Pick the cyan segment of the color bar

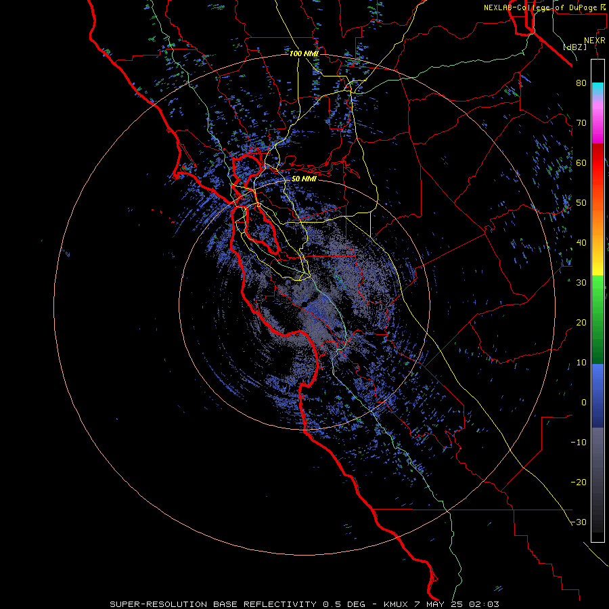[x=597, y=88]
